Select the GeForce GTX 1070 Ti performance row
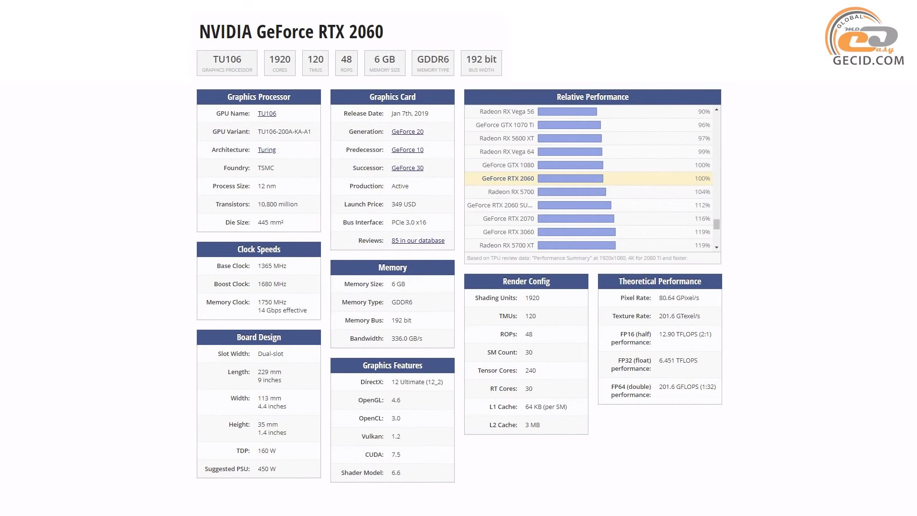Viewport: 917px width, 516px height. [x=588, y=125]
